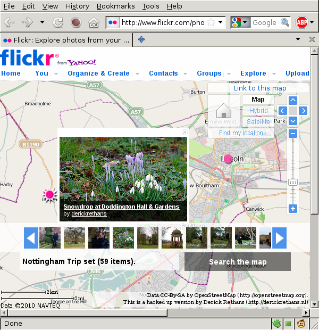Open the browser home page icon

click(94, 22)
